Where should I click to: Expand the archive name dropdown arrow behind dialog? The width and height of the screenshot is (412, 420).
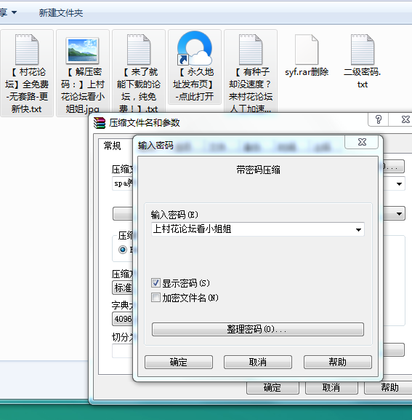click(x=399, y=183)
